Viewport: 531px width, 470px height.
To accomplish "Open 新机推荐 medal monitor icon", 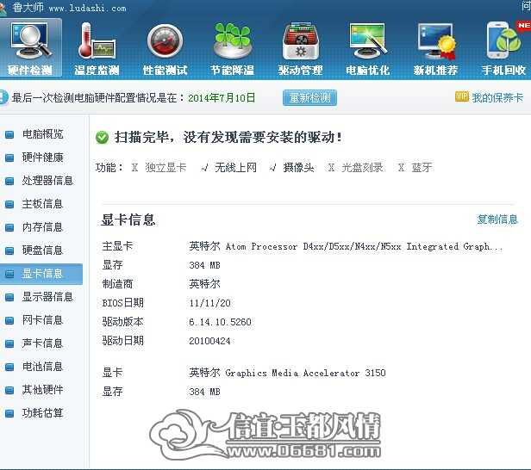I will coord(435,48).
